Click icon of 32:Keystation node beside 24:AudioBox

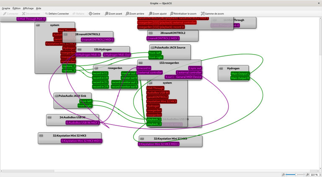click(41, 135)
